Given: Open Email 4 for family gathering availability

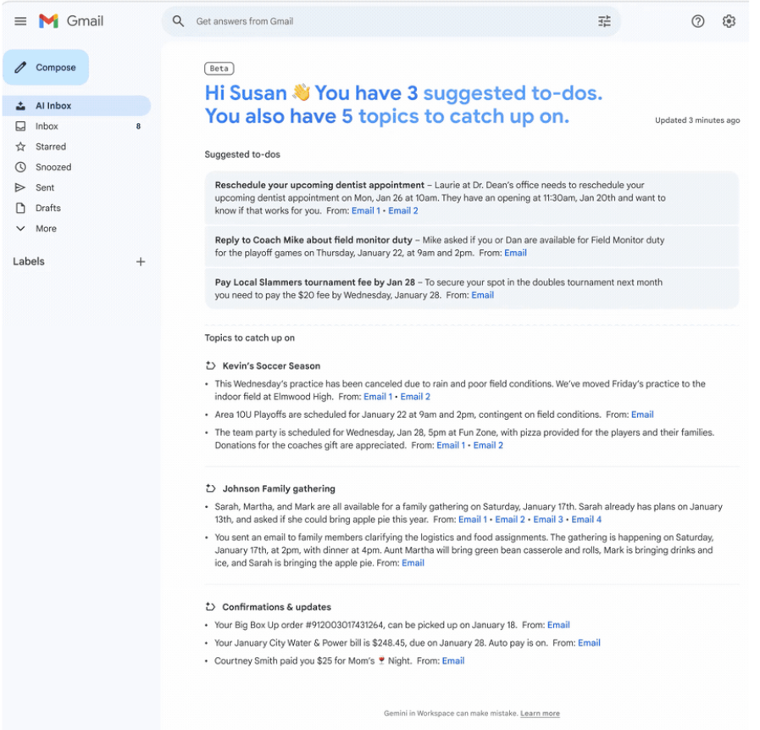Looking at the screenshot, I should (586, 520).
